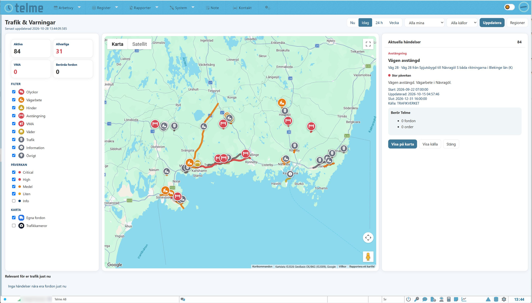Click the Uppdatera button

[x=492, y=23]
